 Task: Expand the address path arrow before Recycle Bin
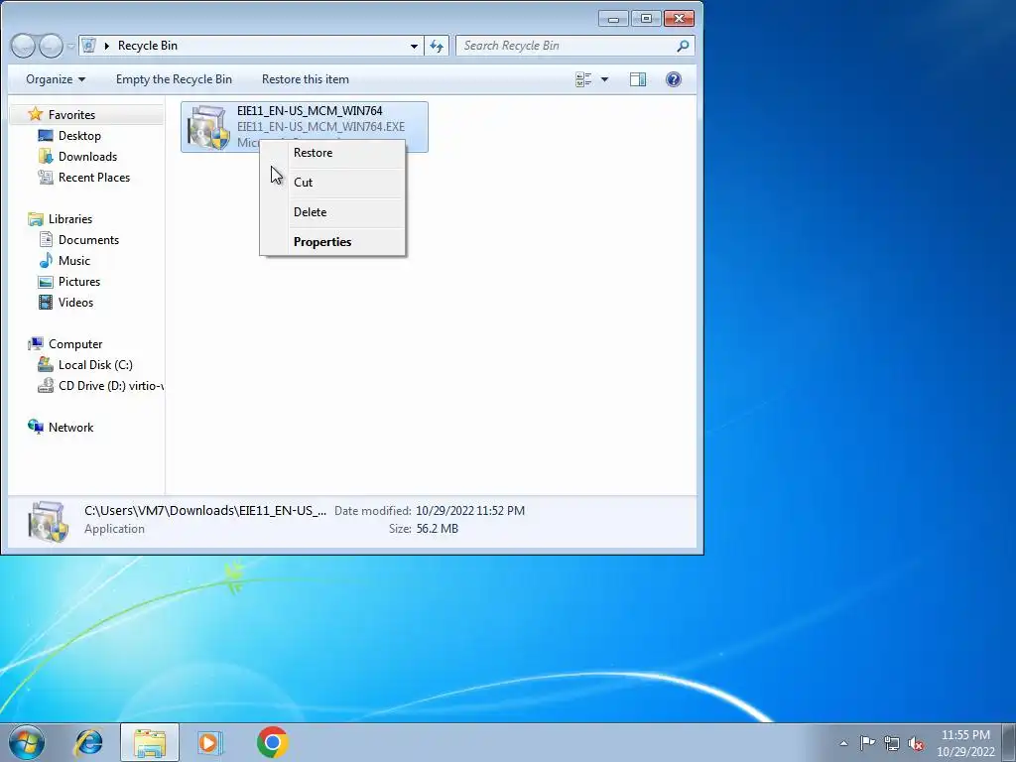click(107, 46)
